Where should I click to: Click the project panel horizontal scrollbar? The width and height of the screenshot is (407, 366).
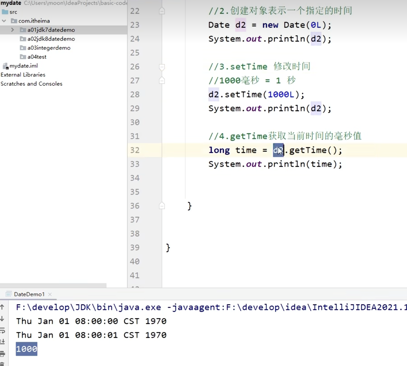pyautogui.click(x=53, y=285)
